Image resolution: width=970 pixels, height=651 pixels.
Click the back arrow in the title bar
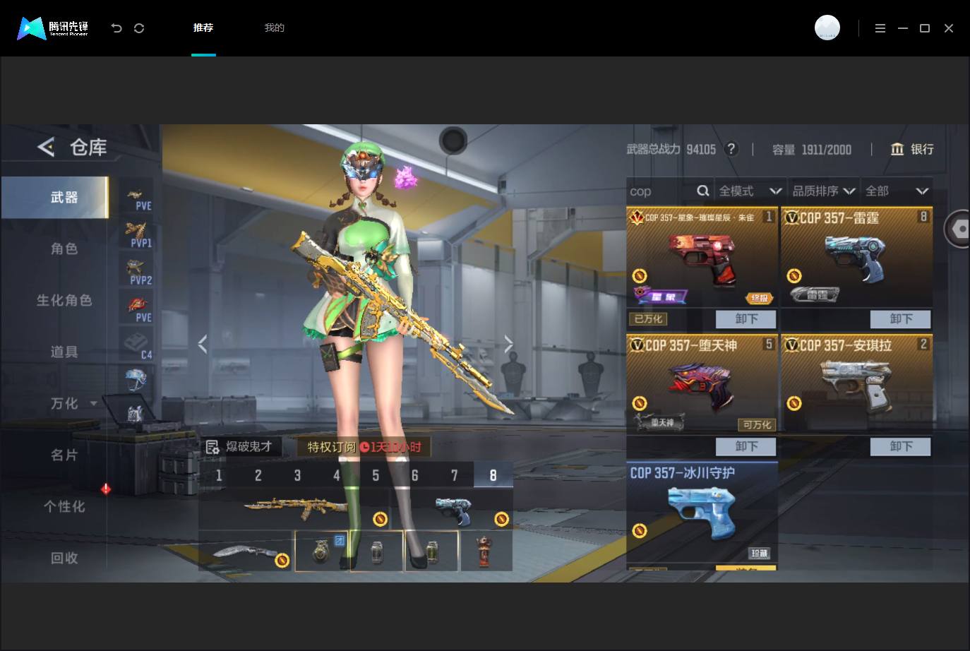tap(116, 28)
